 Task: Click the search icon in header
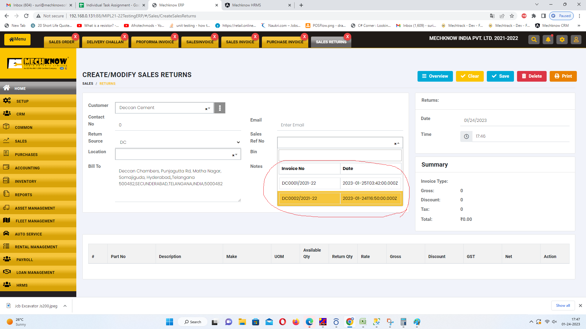coord(534,40)
